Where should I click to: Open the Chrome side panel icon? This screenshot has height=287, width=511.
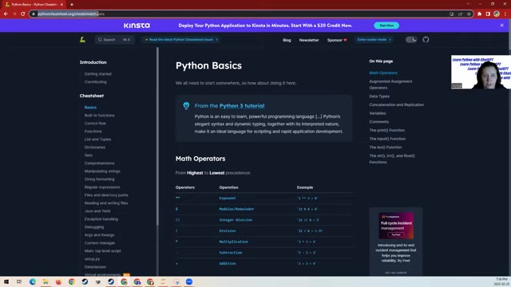pos(488,14)
